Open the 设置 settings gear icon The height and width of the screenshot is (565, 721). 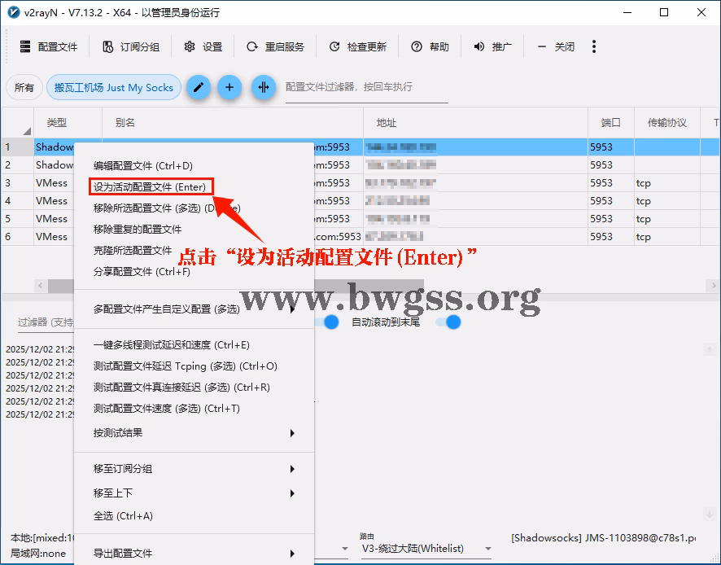point(190,46)
